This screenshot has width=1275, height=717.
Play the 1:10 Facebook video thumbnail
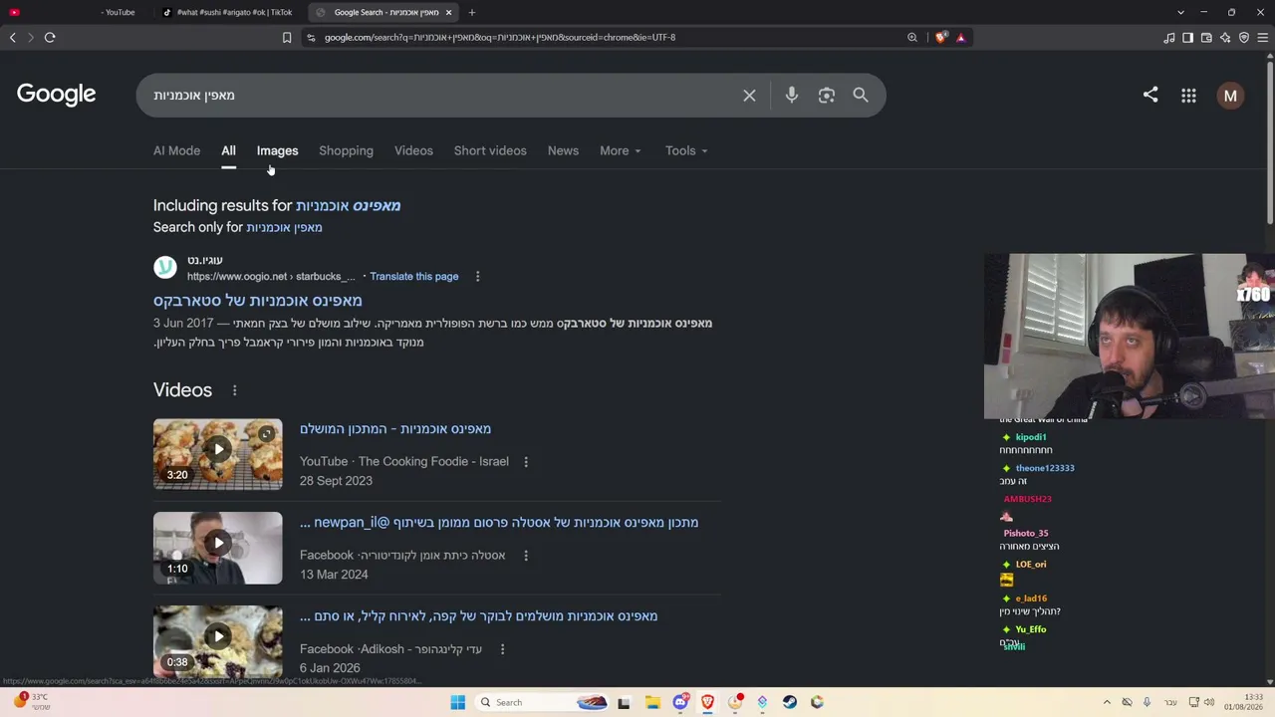pyautogui.click(x=218, y=548)
